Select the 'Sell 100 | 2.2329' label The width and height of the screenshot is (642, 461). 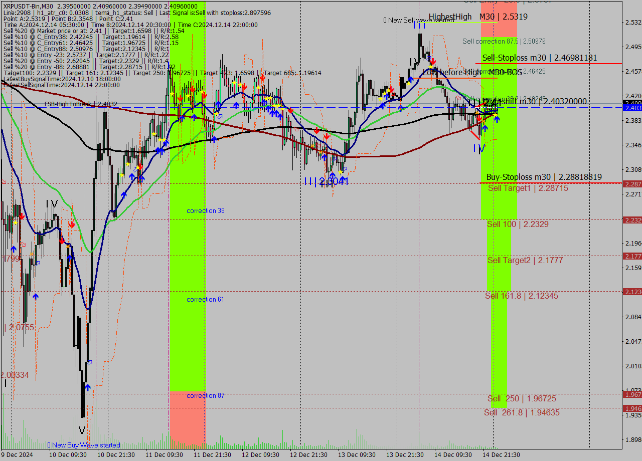click(518, 224)
